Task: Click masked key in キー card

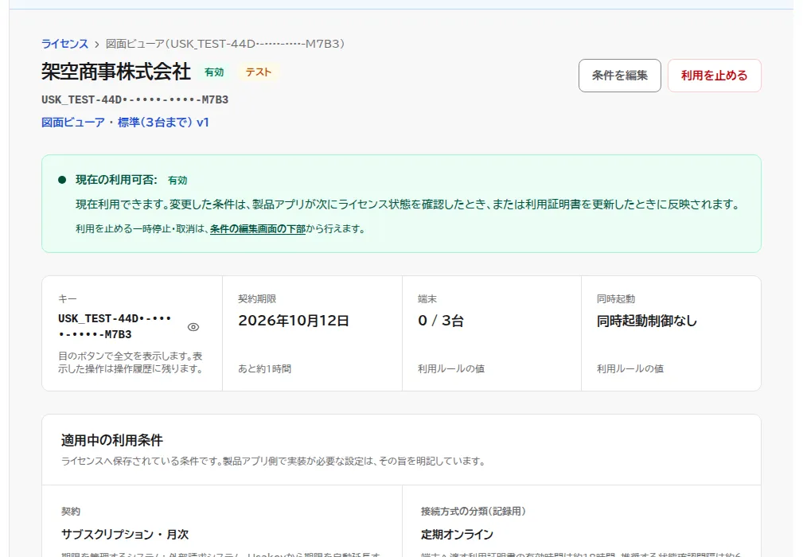Action: 115,326
